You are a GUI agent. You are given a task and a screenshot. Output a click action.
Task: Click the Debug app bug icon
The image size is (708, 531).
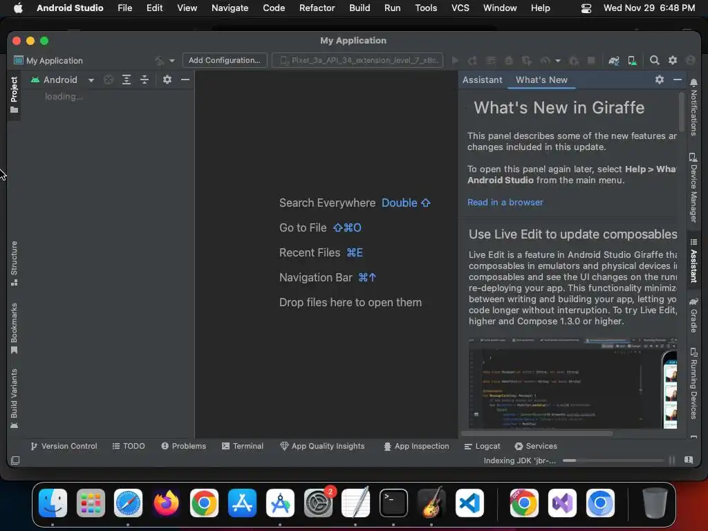509,61
